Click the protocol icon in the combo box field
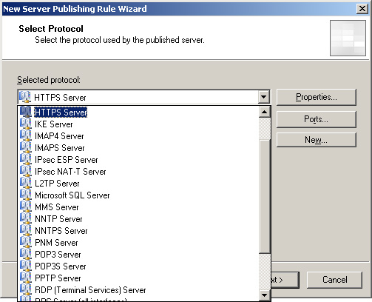The image size is (372, 302). tap(25, 97)
